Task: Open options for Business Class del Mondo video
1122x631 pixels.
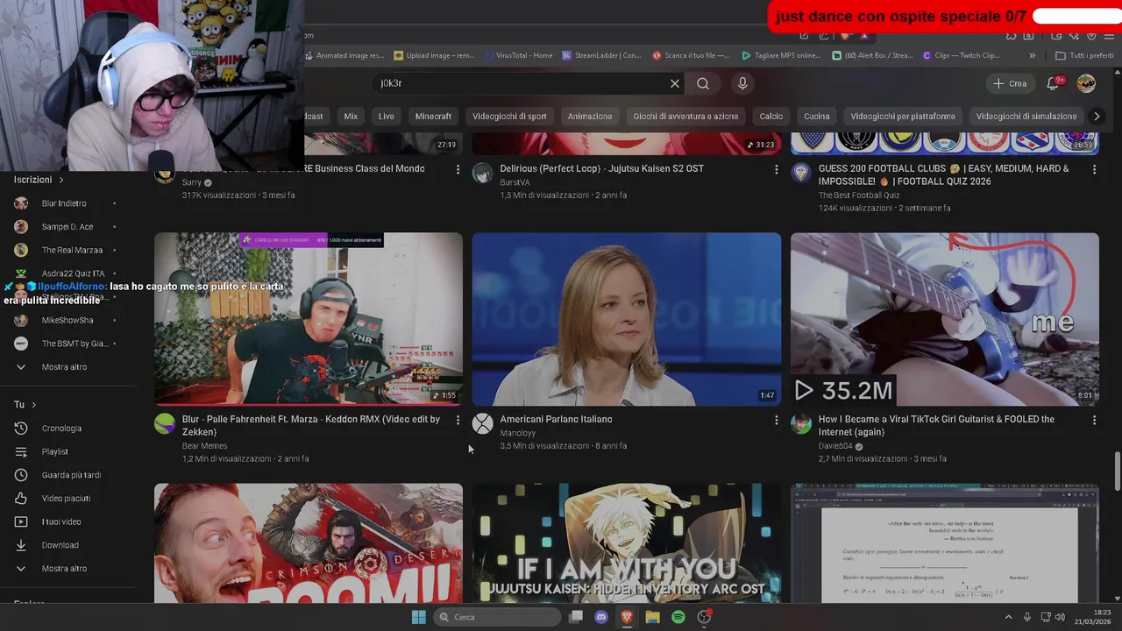Action: [458, 170]
